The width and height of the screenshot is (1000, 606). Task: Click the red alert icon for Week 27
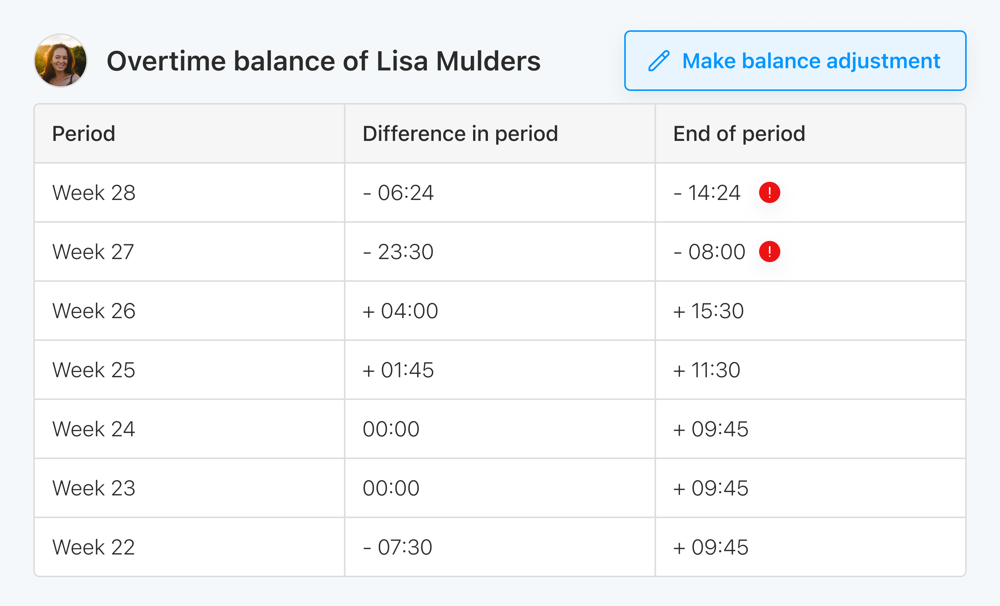(x=769, y=251)
